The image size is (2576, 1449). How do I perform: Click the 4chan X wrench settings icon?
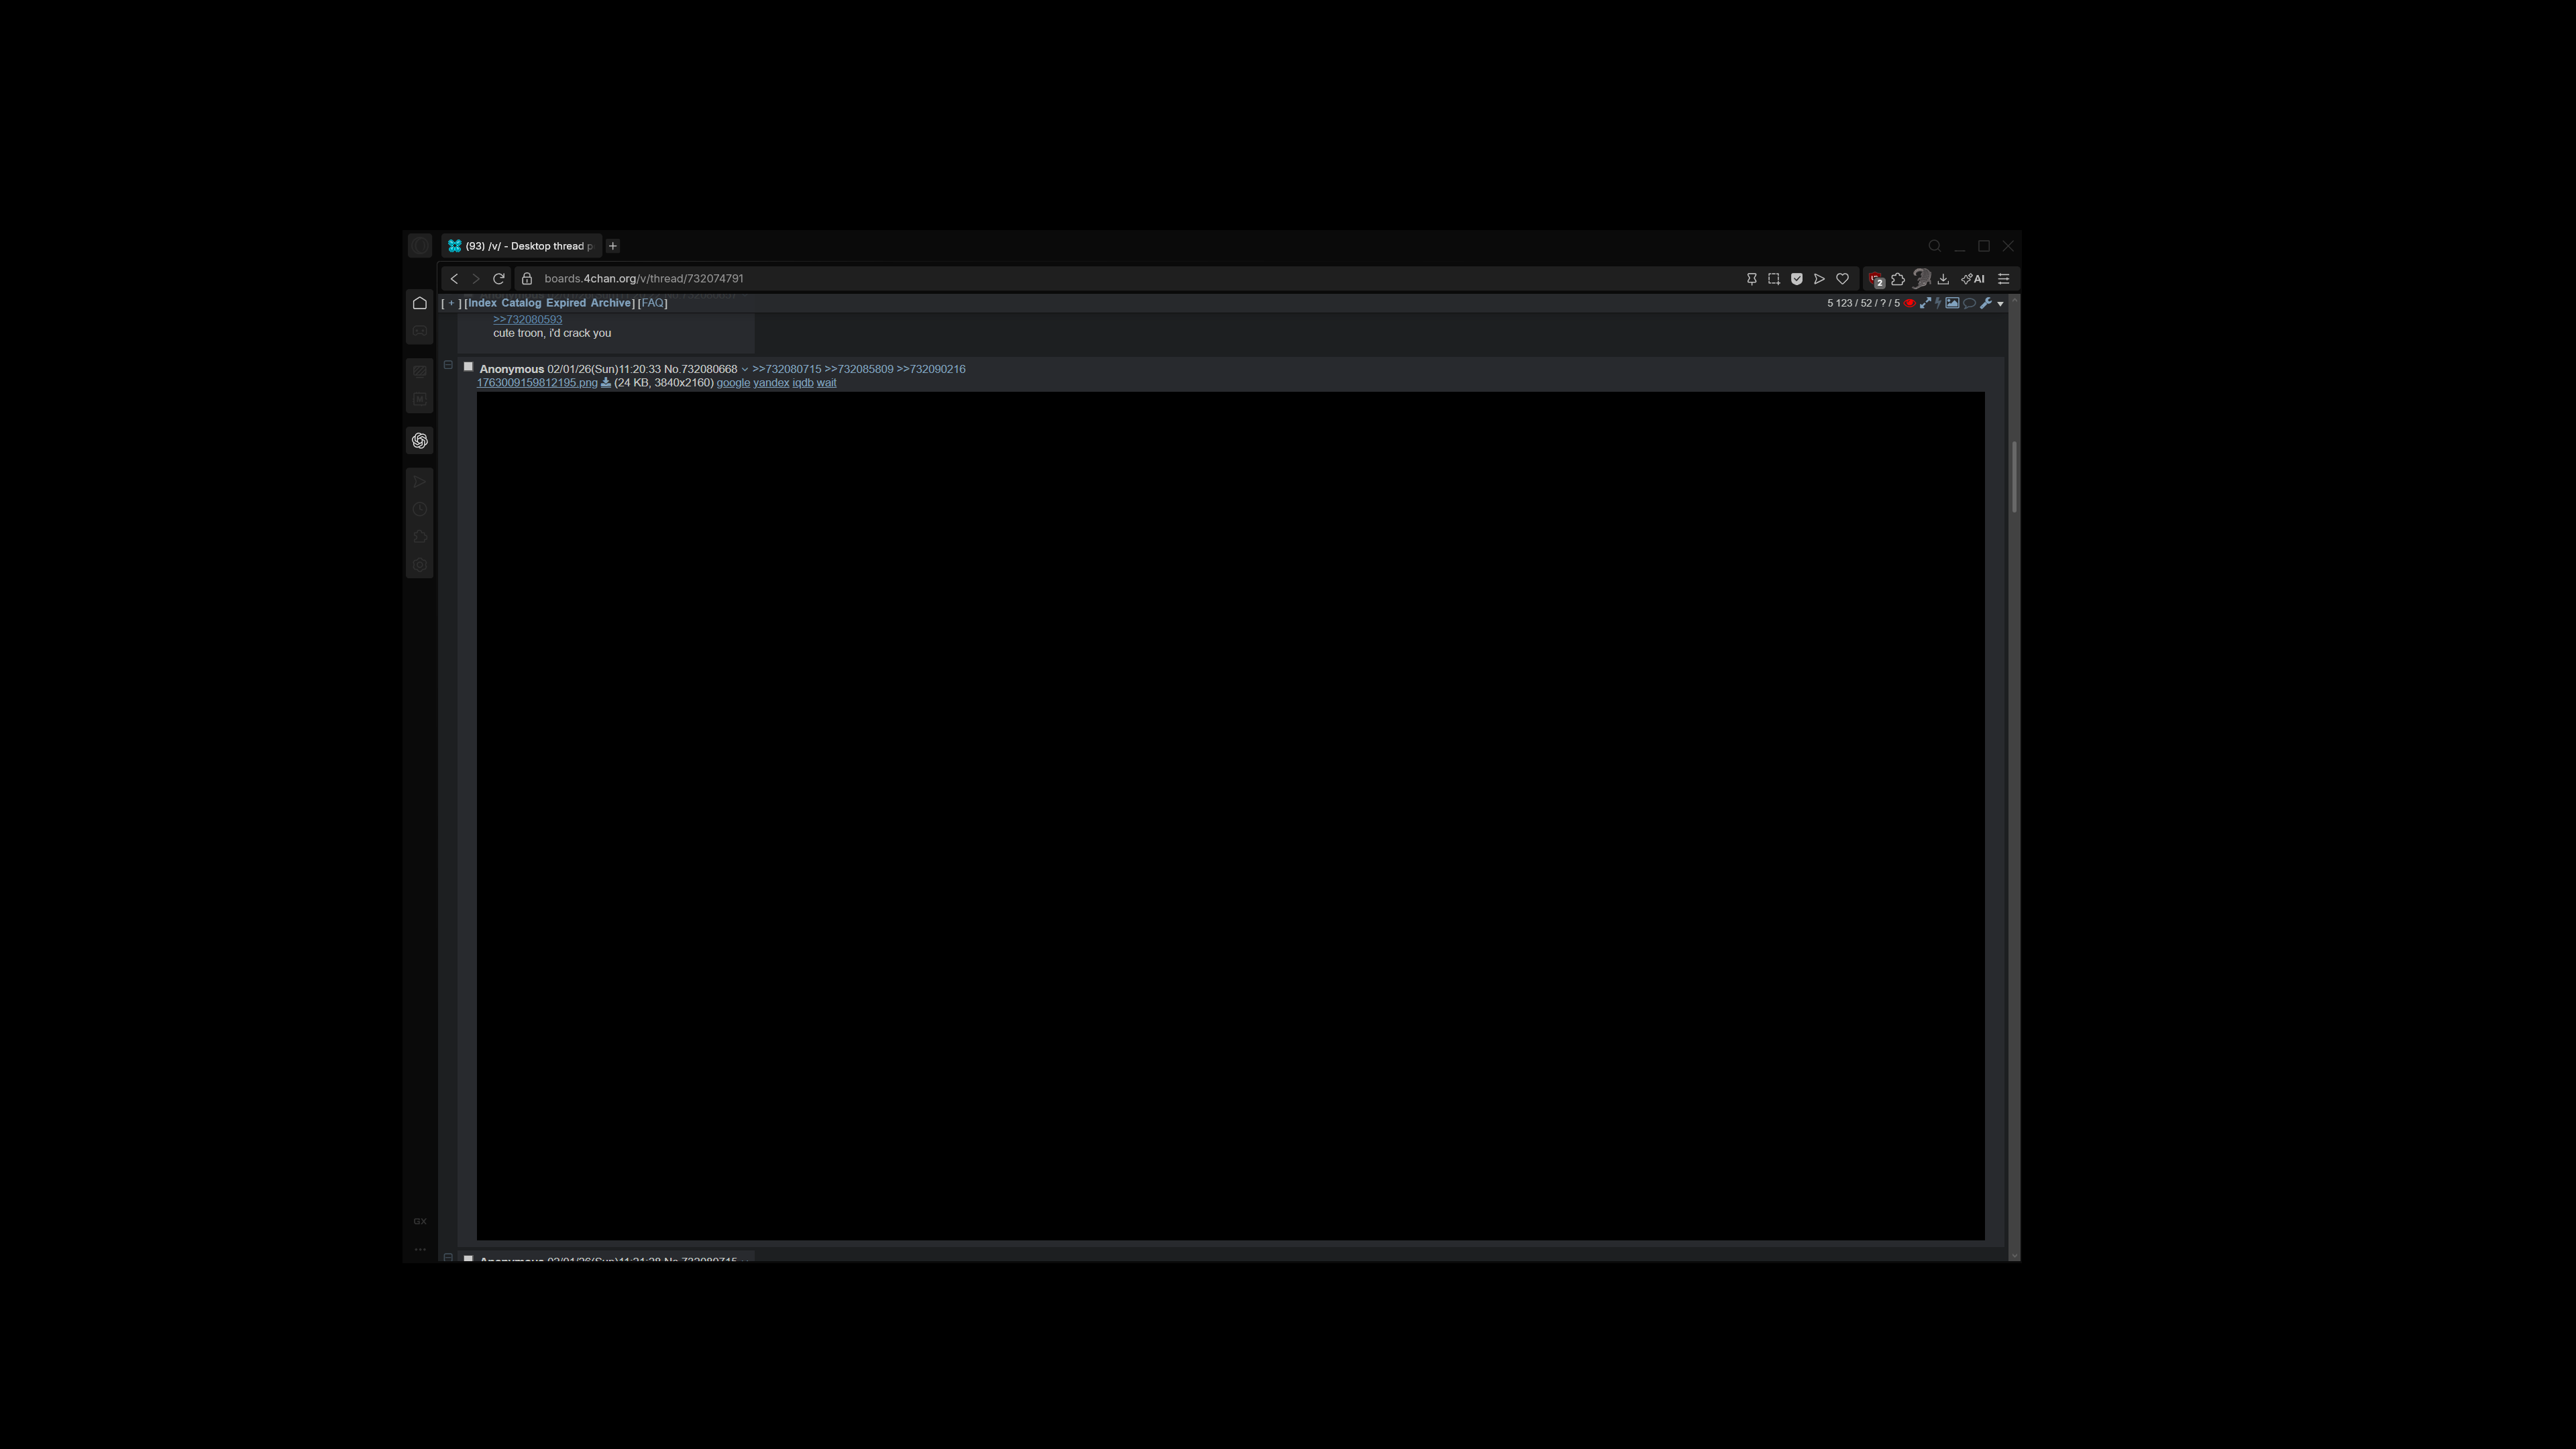1986,303
